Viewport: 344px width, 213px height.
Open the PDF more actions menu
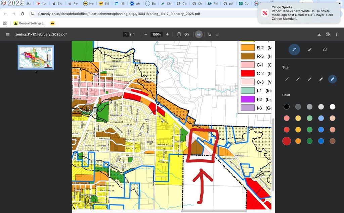tap(336, 34)
